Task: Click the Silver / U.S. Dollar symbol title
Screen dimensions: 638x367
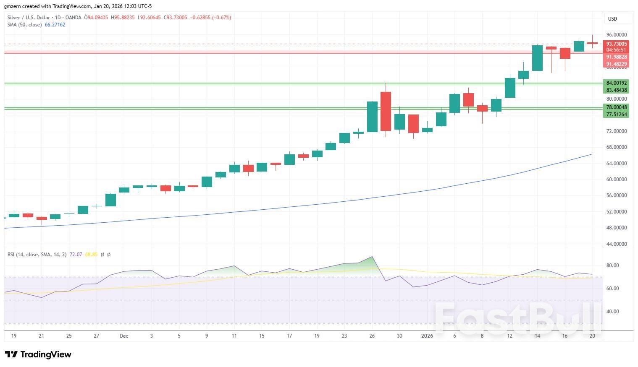Action: pos(29,18)
